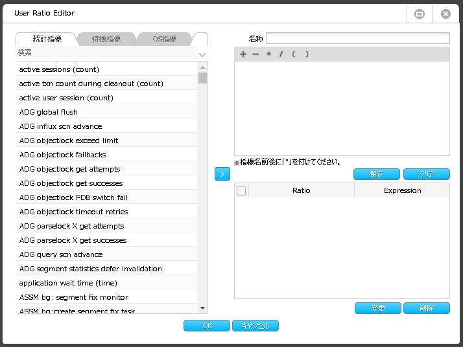Select 'ADG query scn advance' row
Viewport: 463px width, 347px height.
(x=106, y=254)
